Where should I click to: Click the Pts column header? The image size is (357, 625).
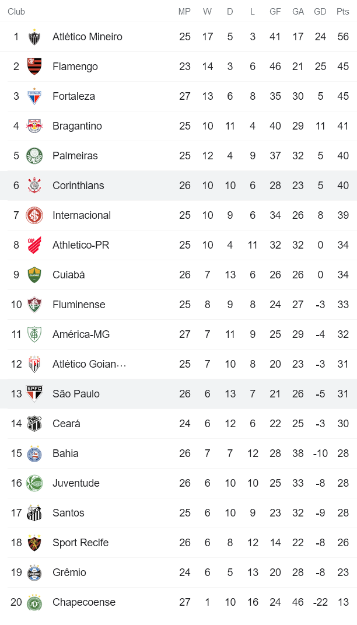[343, 12]
